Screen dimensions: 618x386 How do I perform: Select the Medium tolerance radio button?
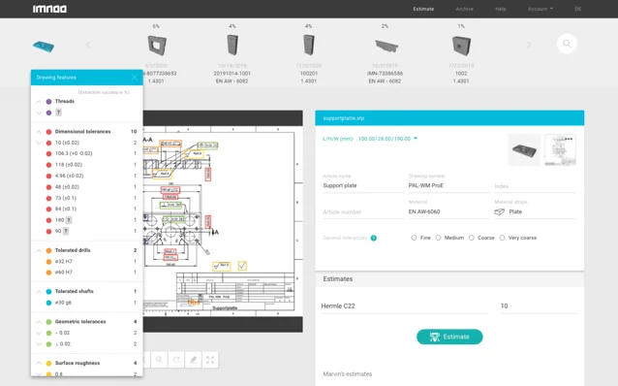click(x=438, y=238)
